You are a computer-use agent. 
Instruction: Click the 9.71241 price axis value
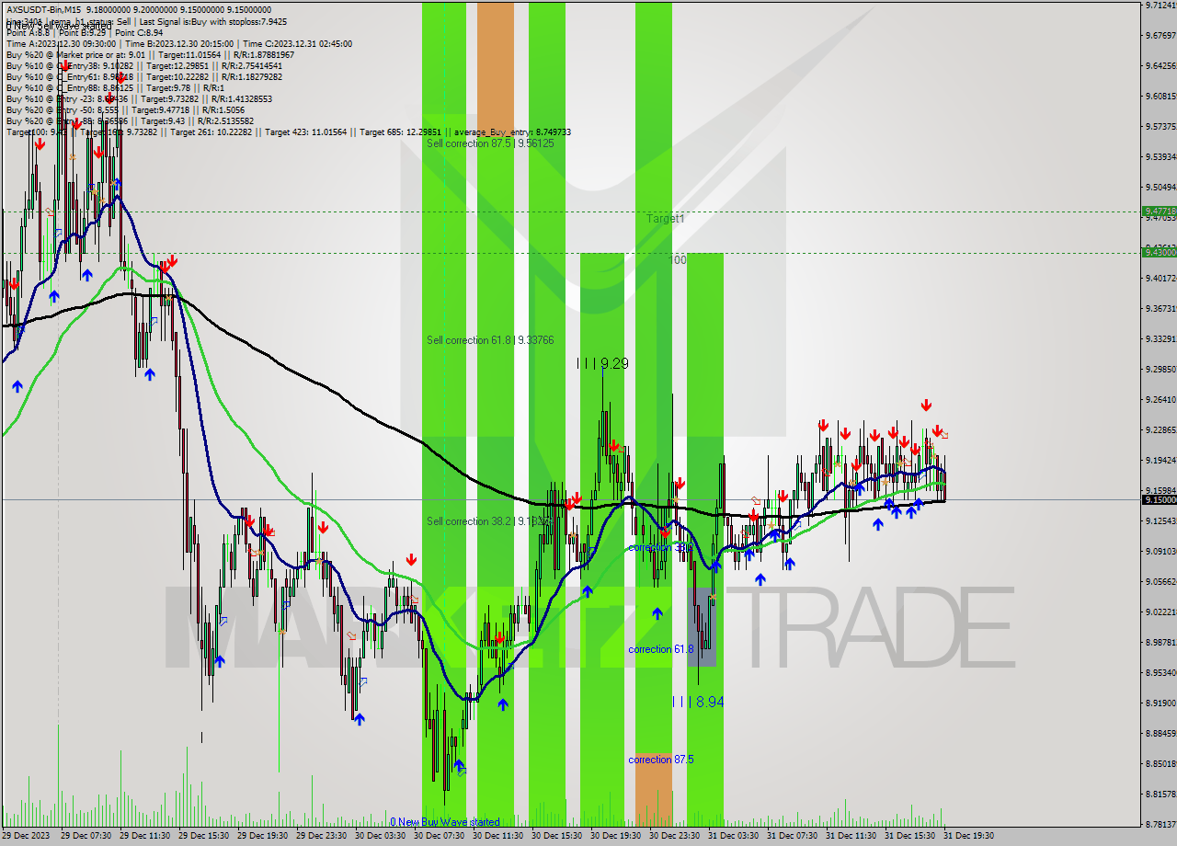(1160, 6)
